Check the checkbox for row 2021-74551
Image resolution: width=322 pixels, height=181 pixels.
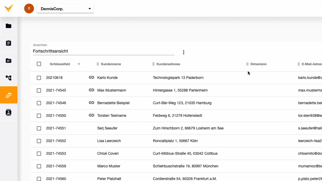[x=39, y=128]
